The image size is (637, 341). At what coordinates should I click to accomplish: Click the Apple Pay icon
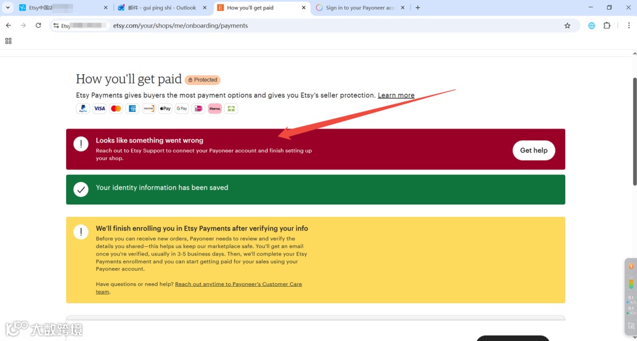(x=165, y=108)
